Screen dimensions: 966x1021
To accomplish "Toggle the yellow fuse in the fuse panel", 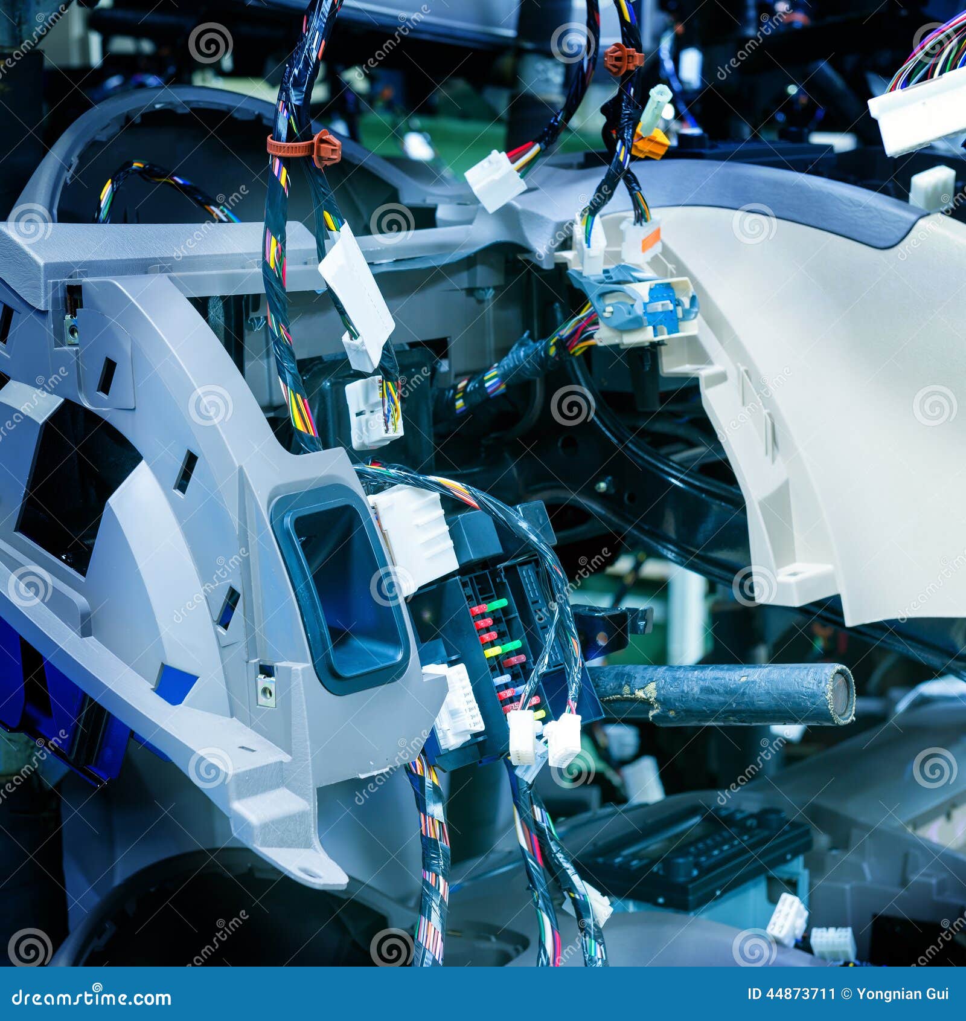I will 491,652.
